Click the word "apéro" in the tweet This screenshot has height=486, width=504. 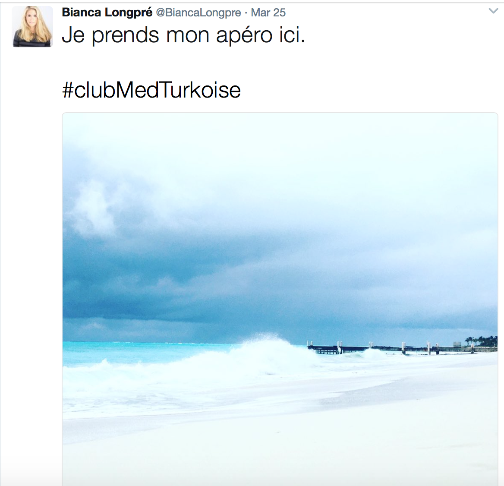[x=244, y=35]
